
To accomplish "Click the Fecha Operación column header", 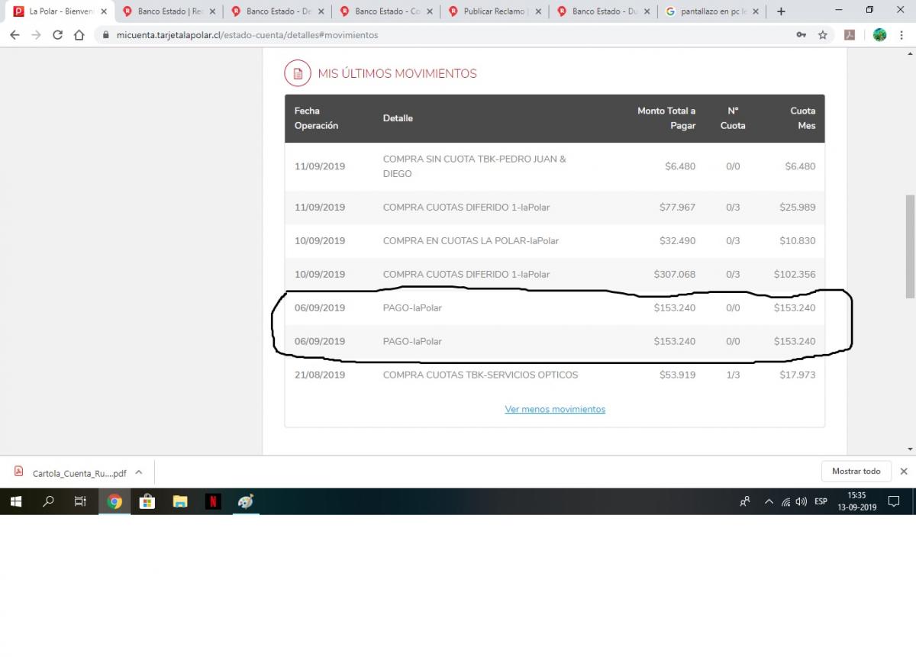I will pyautogui.click(x=316, y=118).
